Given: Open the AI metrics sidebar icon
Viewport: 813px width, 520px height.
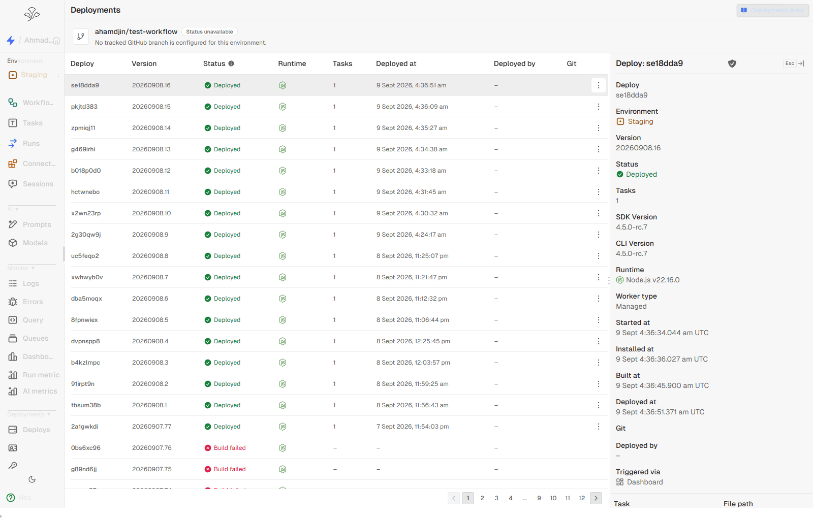Looking at the screenshot, I should 13,391.
